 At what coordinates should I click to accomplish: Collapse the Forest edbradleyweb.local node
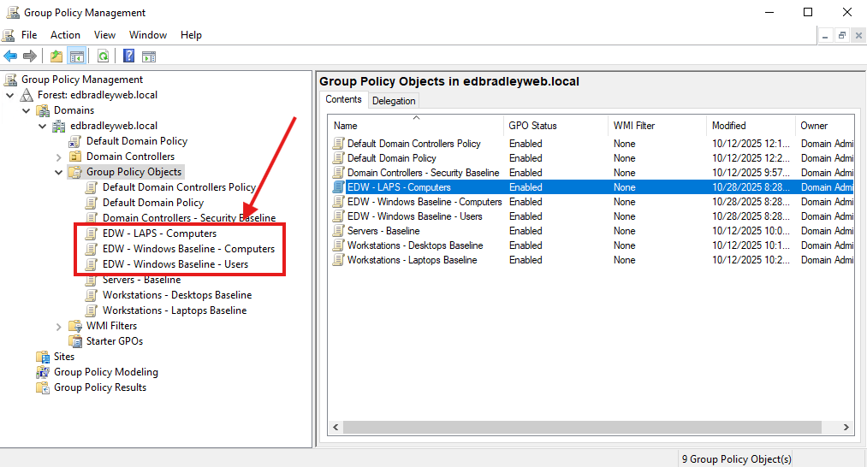tap(10, 95)
